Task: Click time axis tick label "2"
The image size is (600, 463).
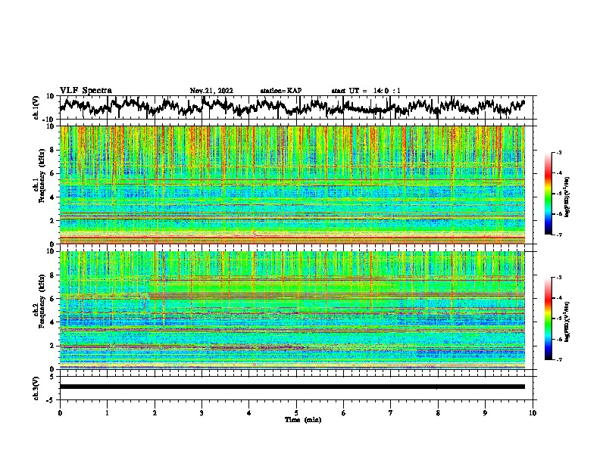Action: pyautogui.click(x=155, y=413)
